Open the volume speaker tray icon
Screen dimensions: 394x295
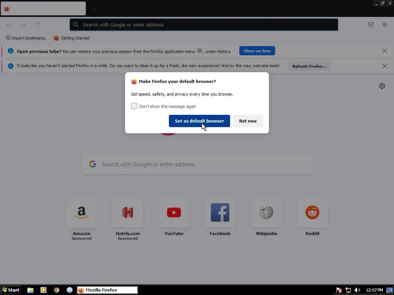(x=357, y=290)
